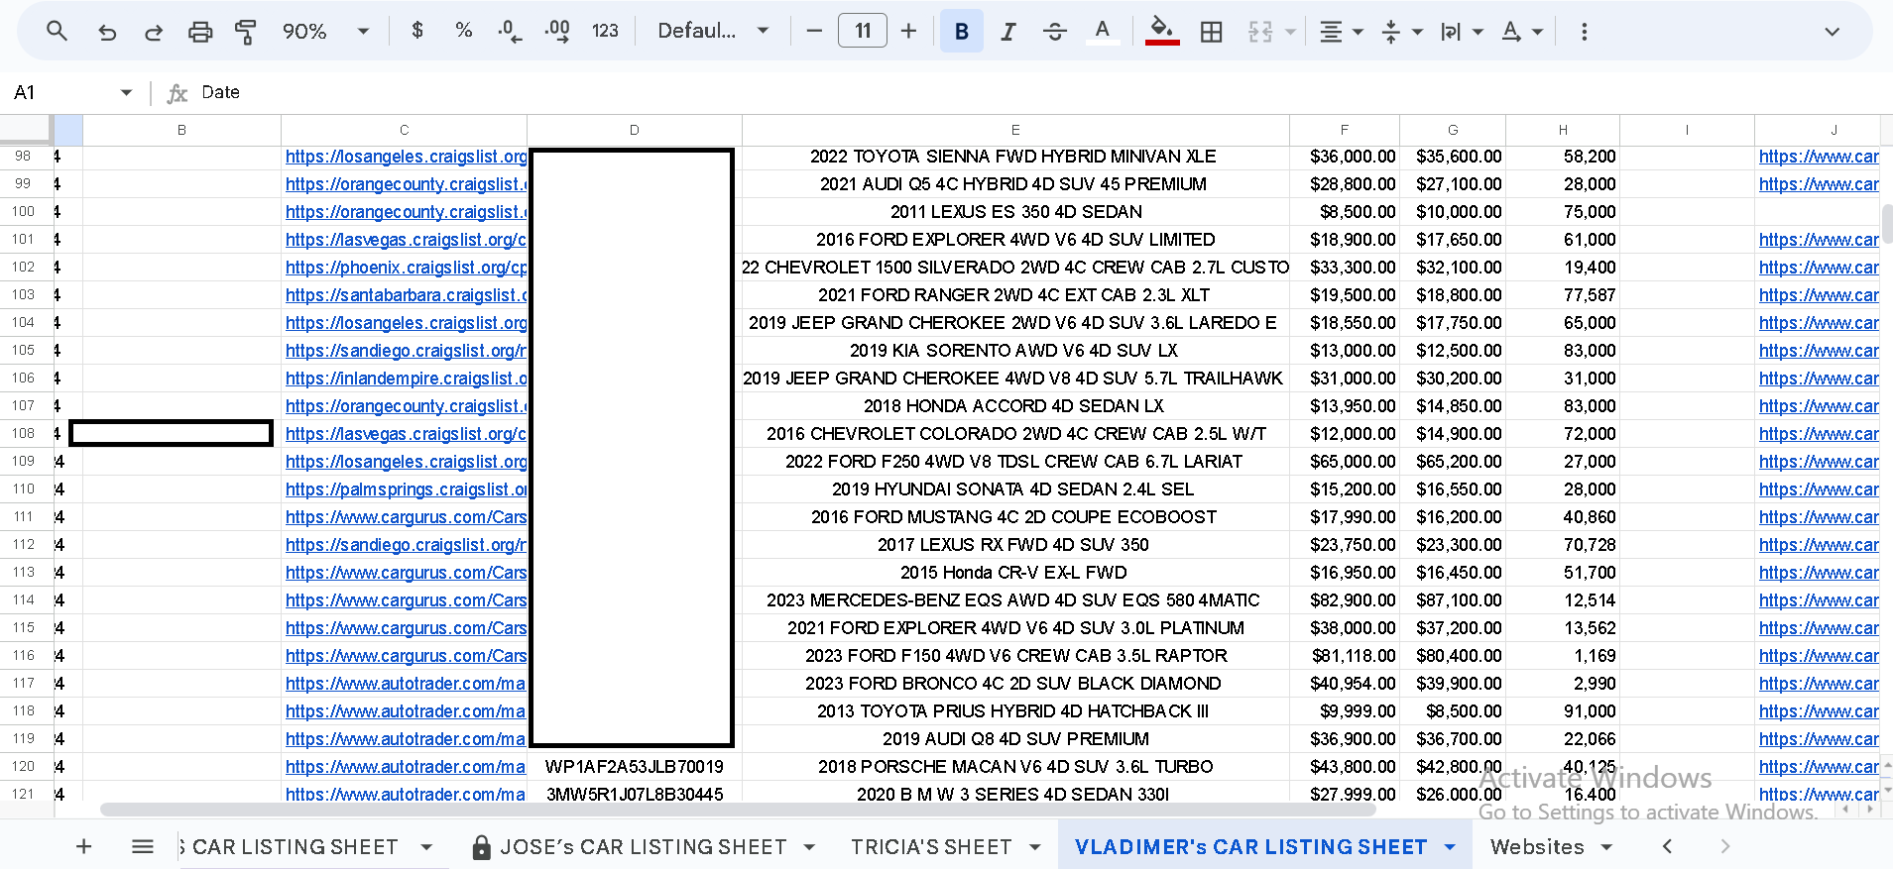Open TRICIA'S SHEET tab options arrow
Screen dimensions: 1893x869
(x=1035, y=847)
